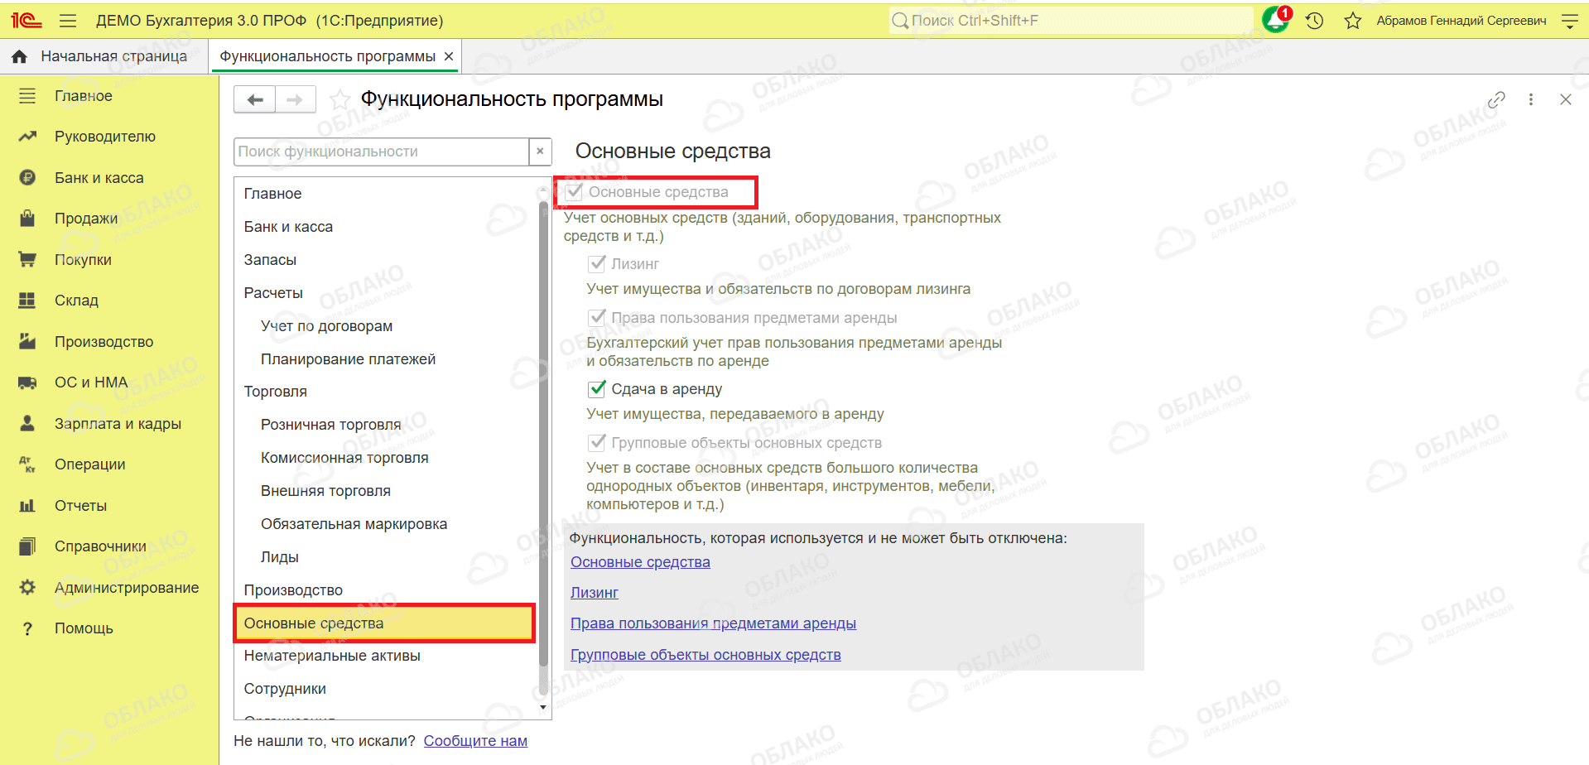Viewport: 1589px width, 765px height.
Task: Toggle the Лизинг checkbox
Action: 596,264
